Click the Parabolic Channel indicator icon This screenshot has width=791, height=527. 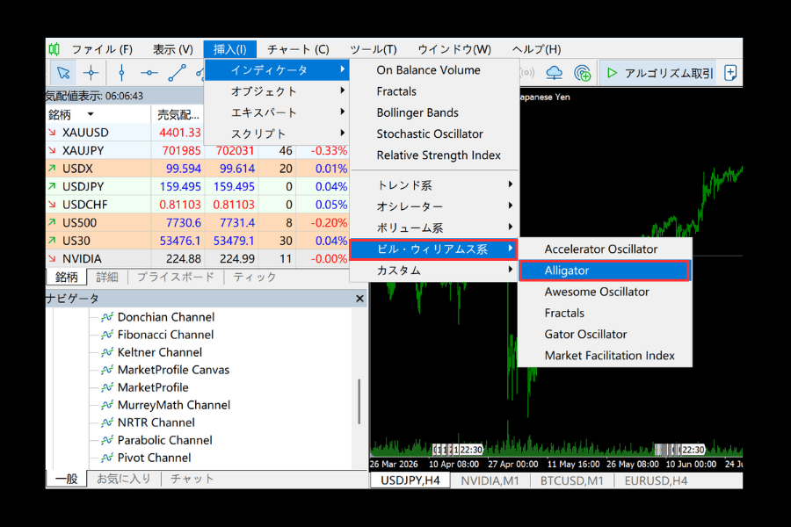coord(107,440)
